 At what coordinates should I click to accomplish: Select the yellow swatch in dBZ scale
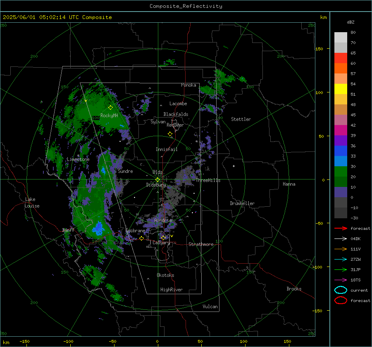[x=341, y=89]
